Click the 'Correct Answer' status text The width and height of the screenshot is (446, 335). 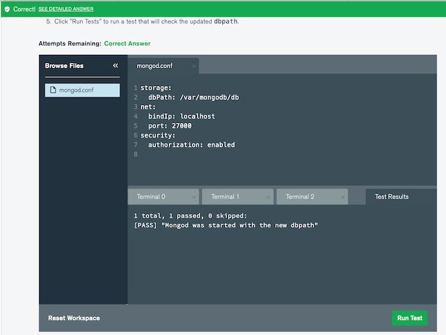[x=127, y=43]
